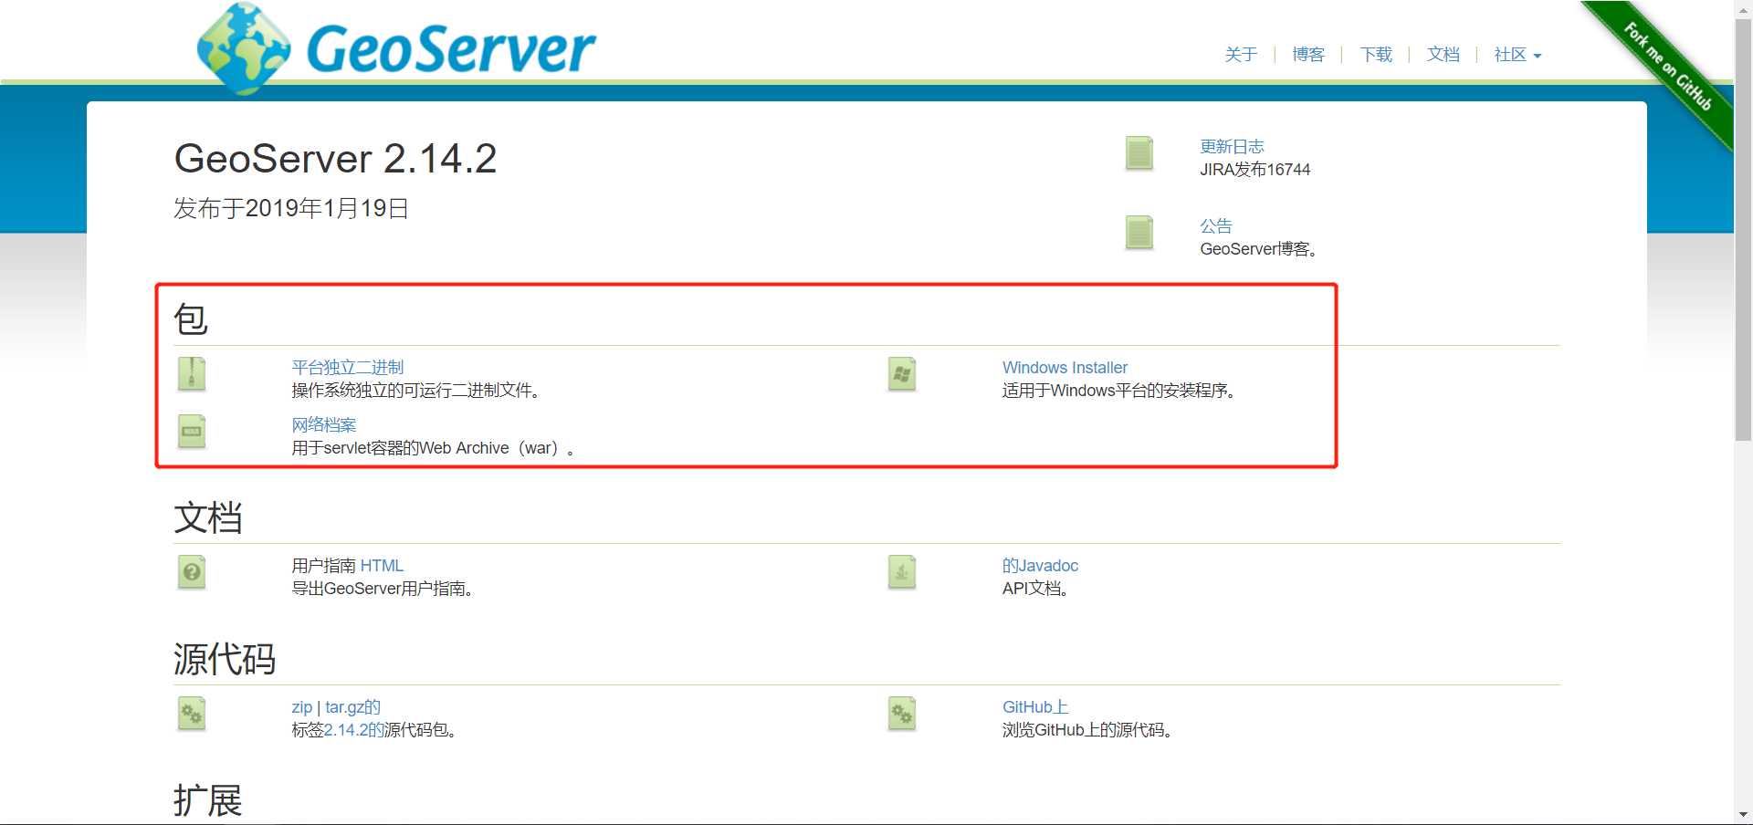The height and width of the screenshot is (825, 1753).
Task: Click the scrollbar down arrow
Action: [1743, 815]
